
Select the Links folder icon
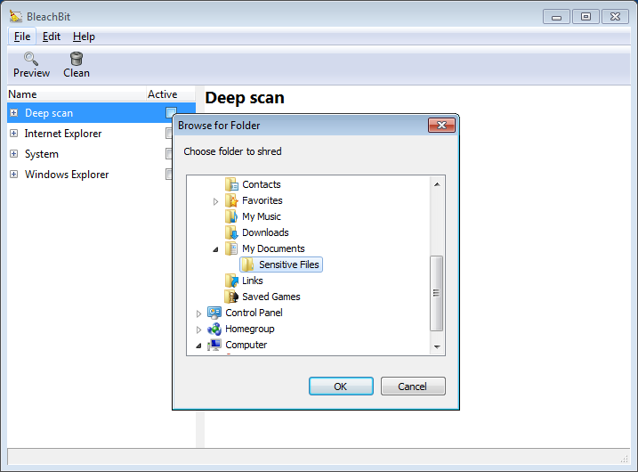tap(231, 281)
